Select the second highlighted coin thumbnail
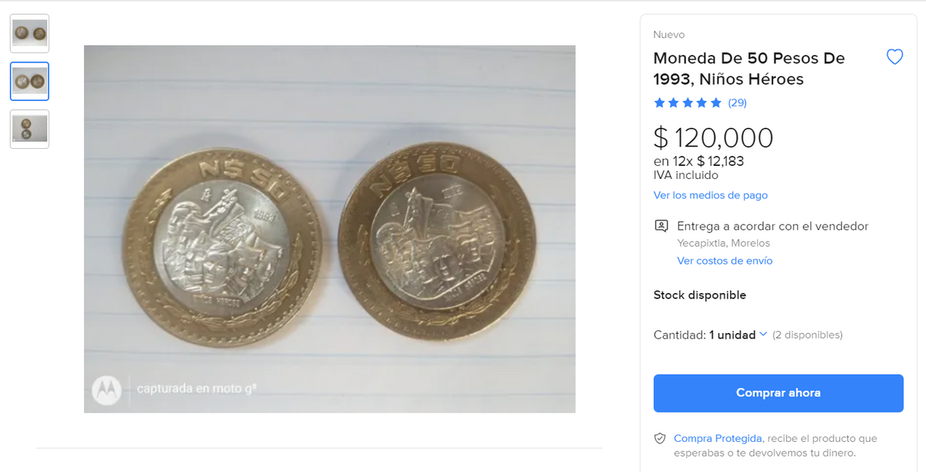The height and width of the screenshot is (472, 926). pyautogui.click(x=29, y=81)
